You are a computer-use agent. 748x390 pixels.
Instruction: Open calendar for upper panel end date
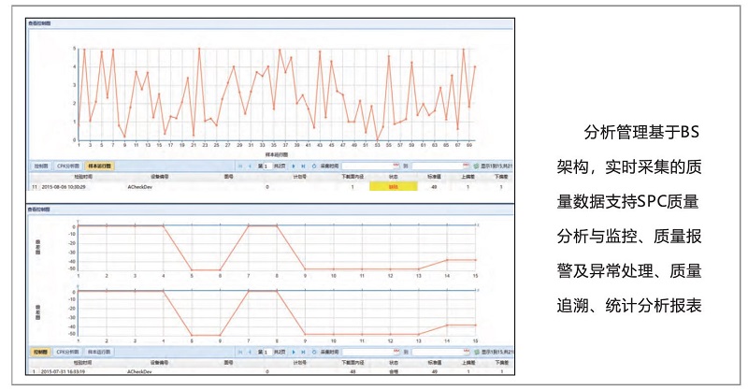466,166
